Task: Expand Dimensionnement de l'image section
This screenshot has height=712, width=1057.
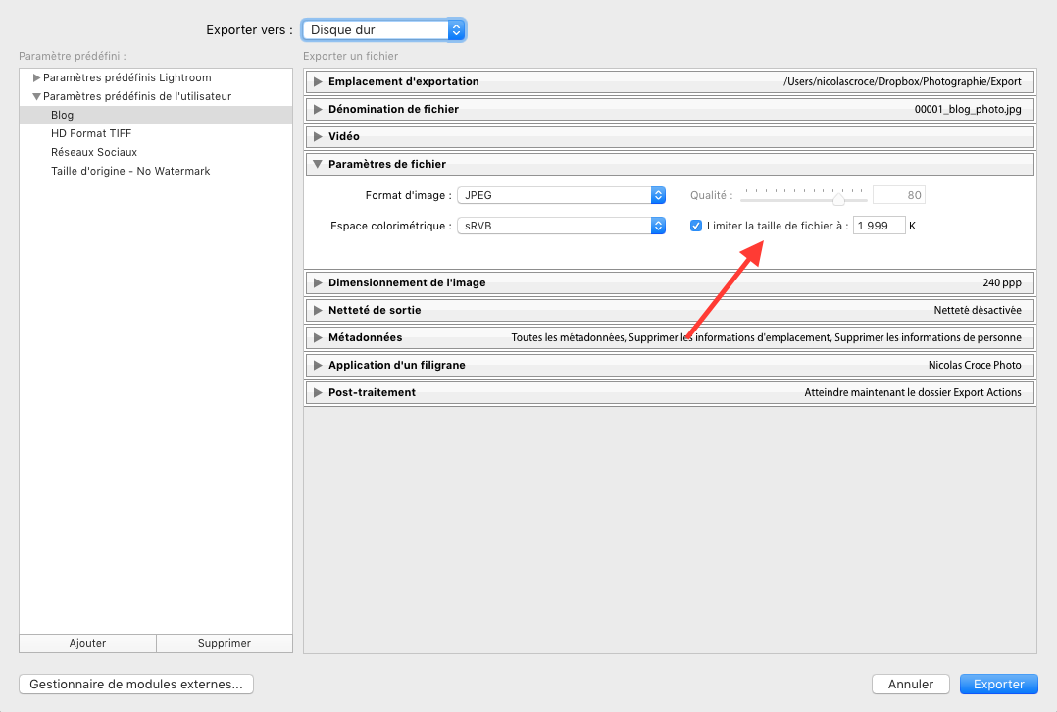Action: [318, 283]
